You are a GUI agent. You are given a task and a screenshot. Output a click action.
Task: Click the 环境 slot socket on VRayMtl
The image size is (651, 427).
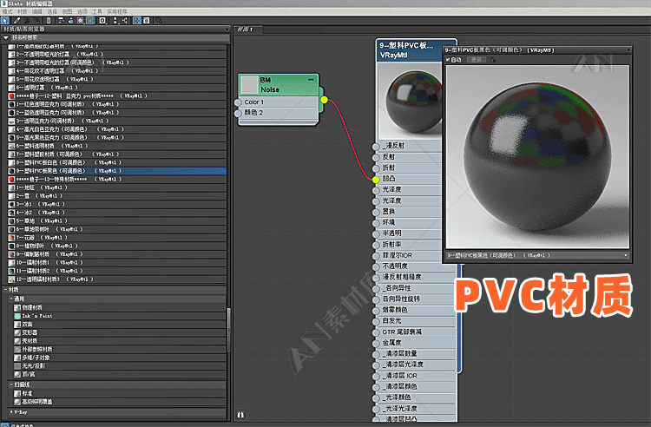pos(376,223)
